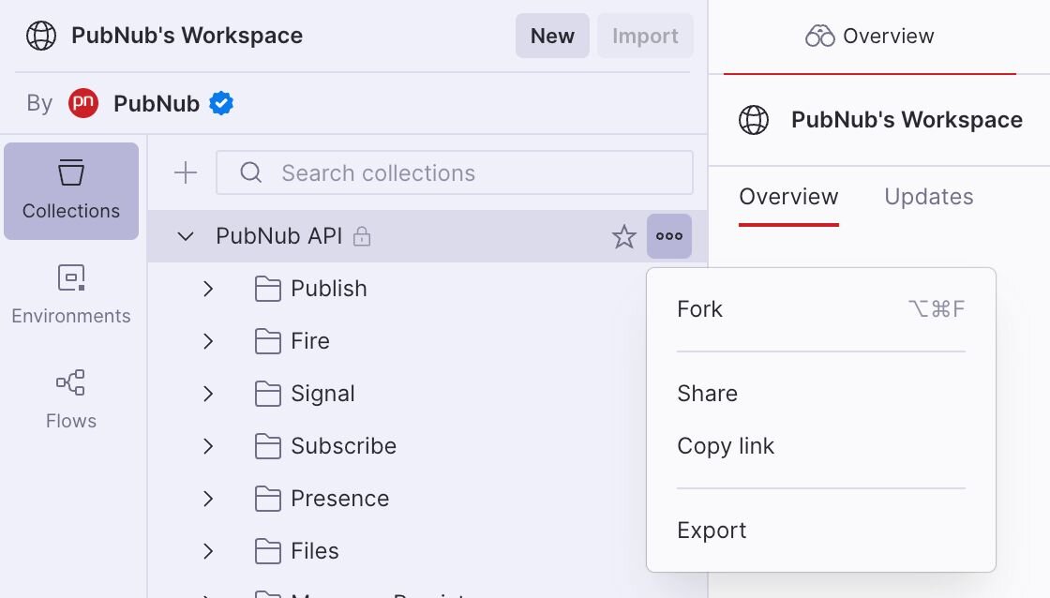Expand the Subscribe folder
This screenshot has height=598, width=1050.
point(208,446)
